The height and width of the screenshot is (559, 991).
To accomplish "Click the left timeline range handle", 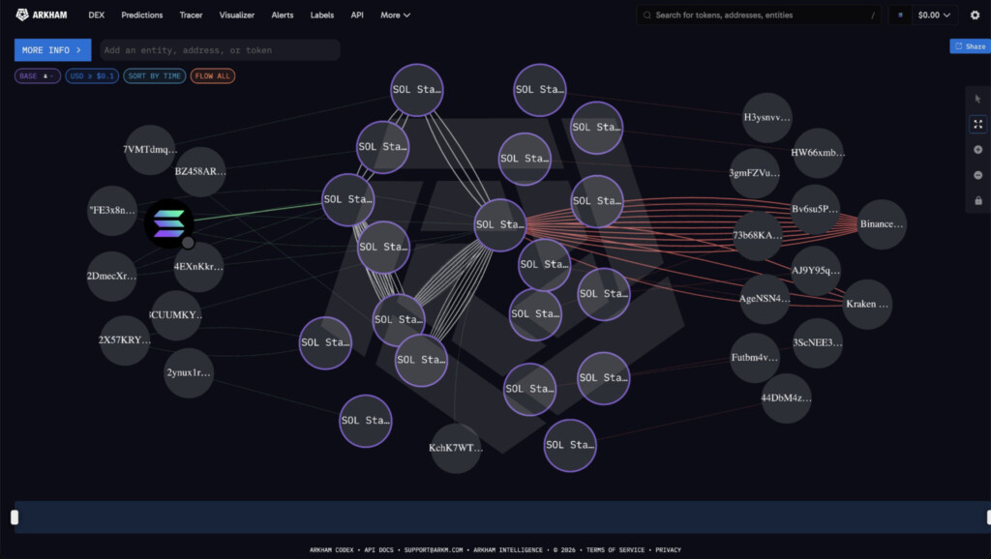I will tap(15, 517).
